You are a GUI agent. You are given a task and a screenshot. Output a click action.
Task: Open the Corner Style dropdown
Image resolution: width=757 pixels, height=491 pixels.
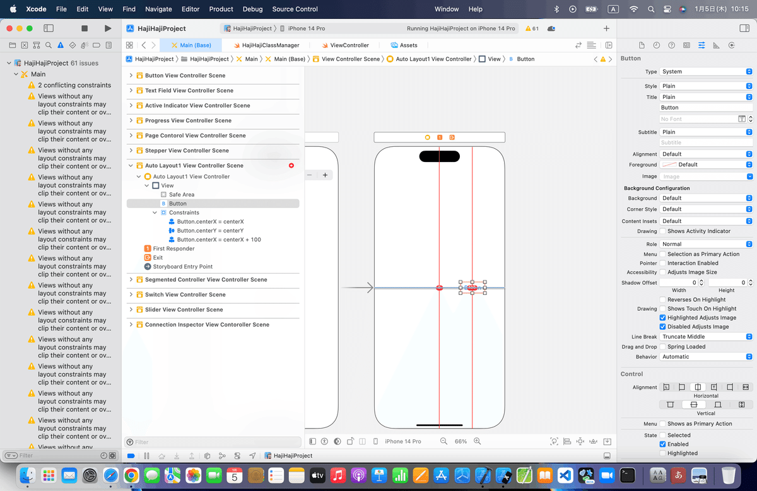coord(706,209)
